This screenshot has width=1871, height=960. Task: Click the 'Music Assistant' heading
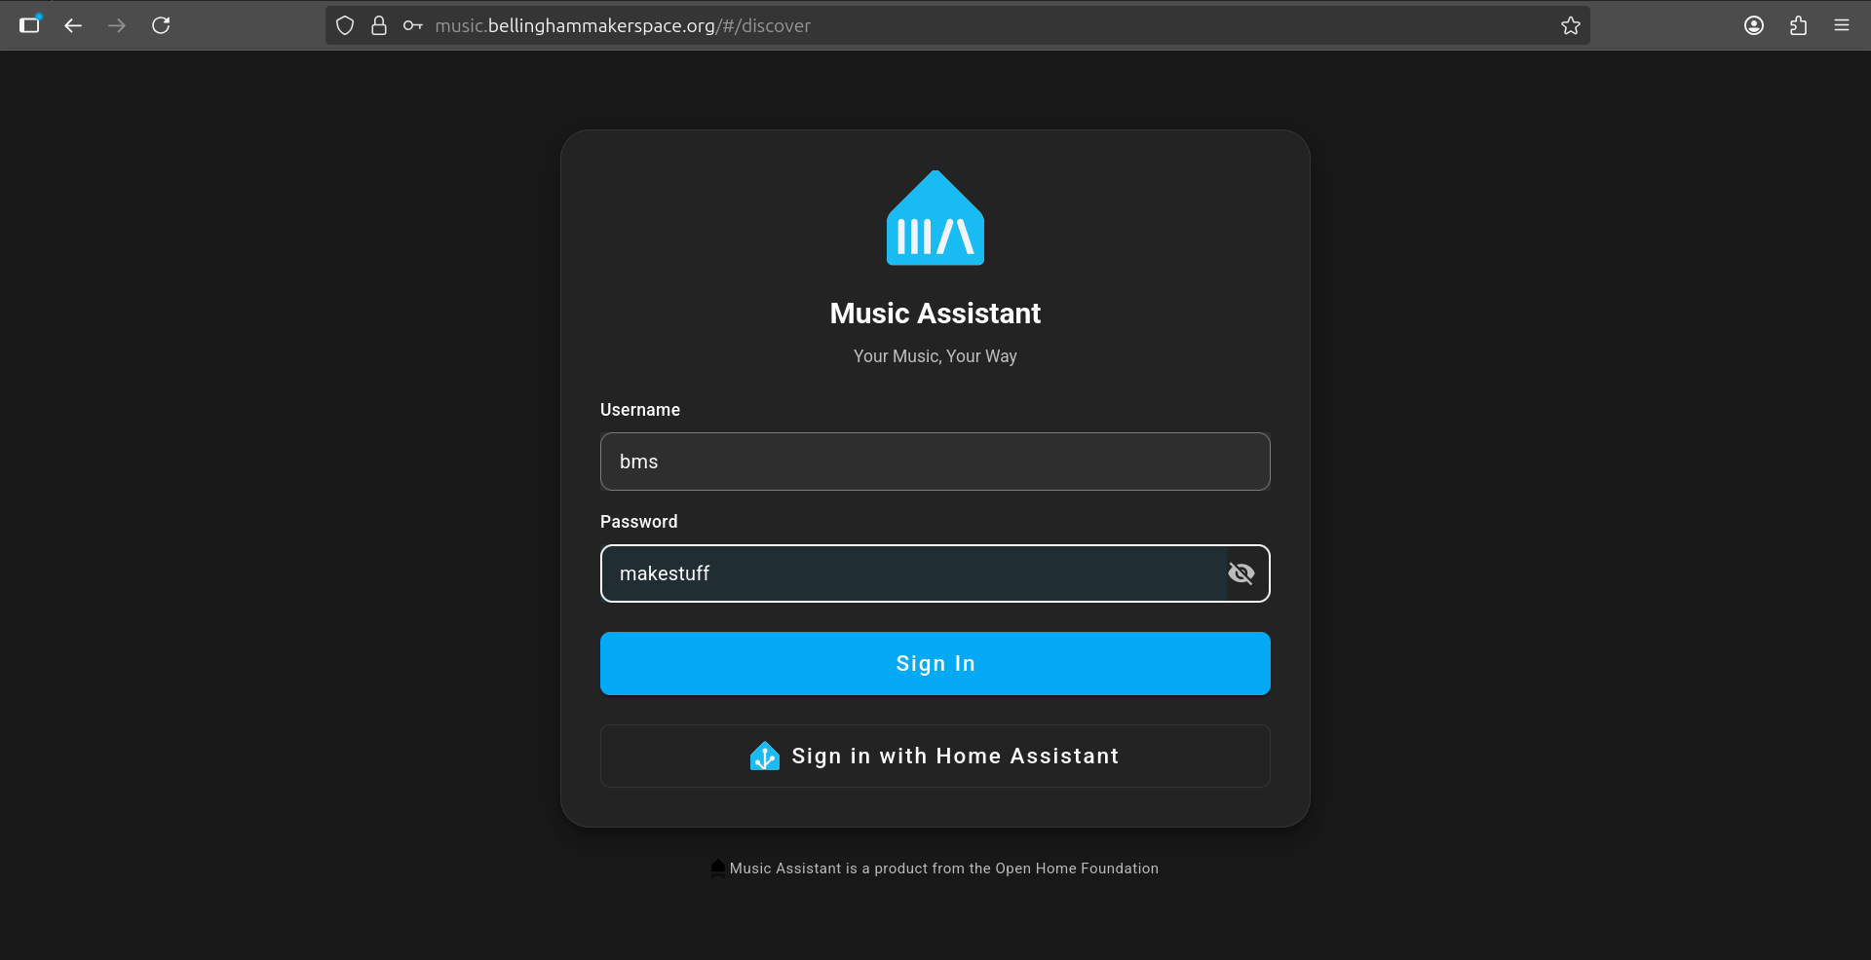935,314
